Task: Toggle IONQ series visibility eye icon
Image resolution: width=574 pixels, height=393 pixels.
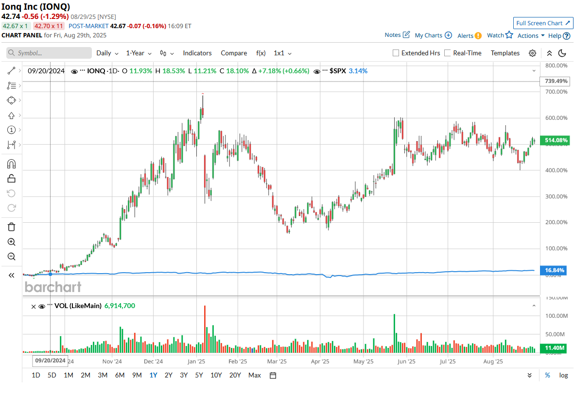Action: [74, 71]
